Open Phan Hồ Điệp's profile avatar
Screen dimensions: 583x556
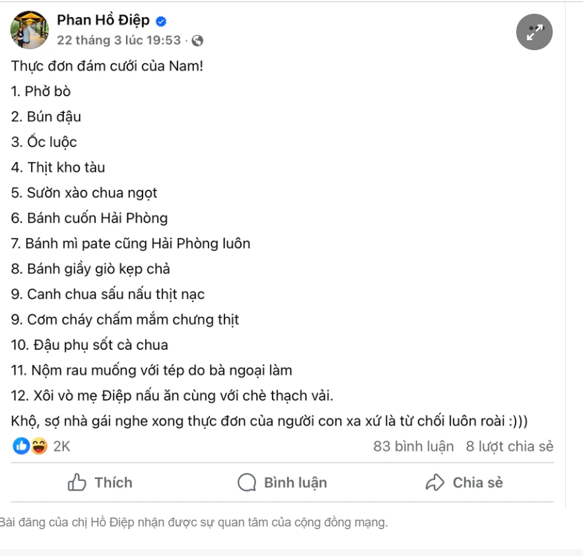point(30,30)
